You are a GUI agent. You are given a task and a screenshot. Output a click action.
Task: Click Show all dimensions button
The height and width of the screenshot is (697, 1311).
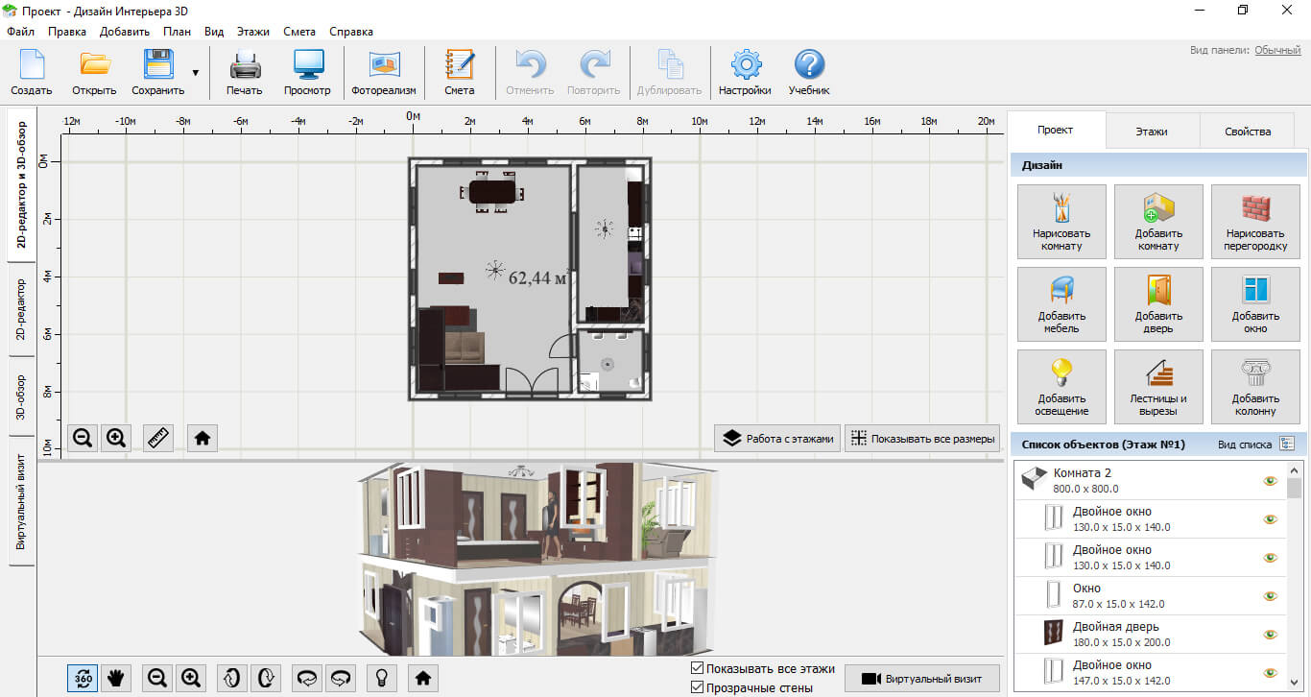922,438
